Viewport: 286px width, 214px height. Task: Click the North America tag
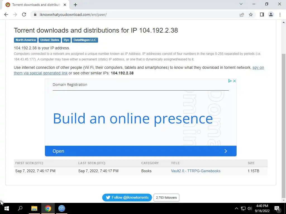pyautogui.click(x=26, y=40)
